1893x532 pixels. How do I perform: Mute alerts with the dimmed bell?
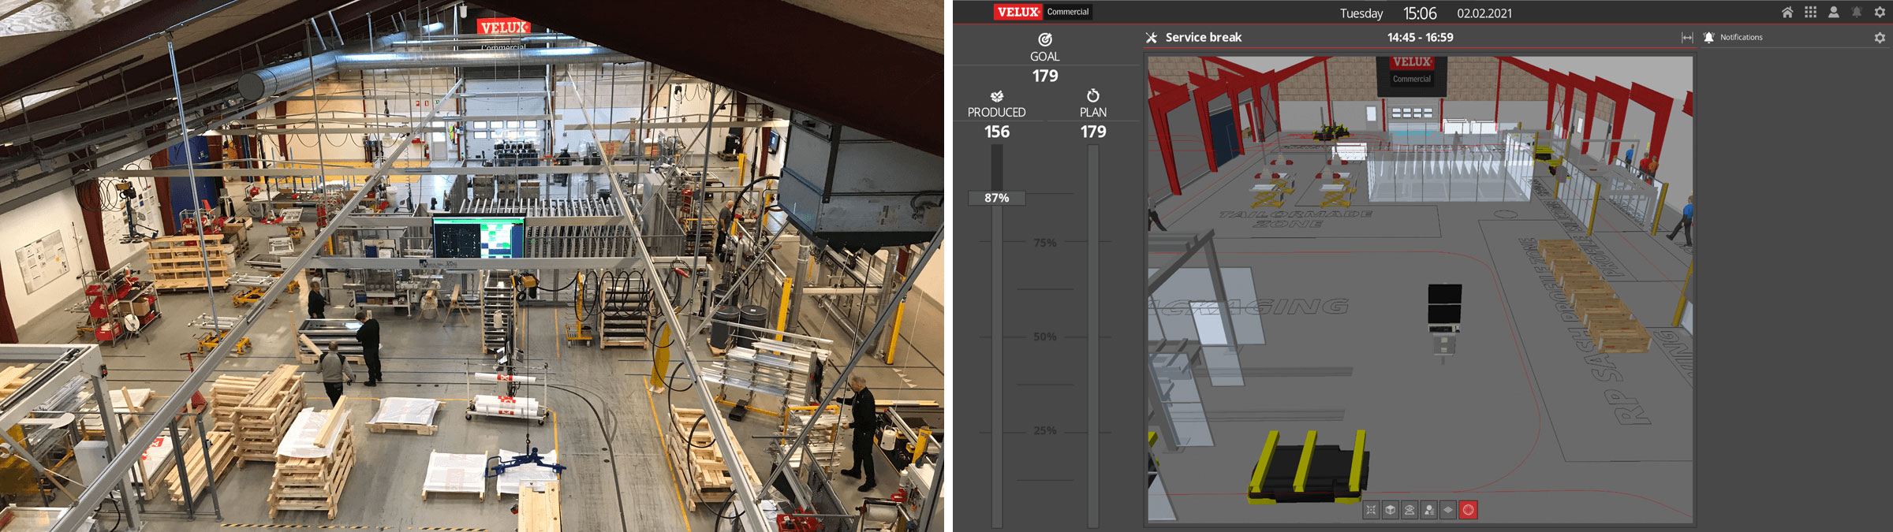tap(1857, 13)
